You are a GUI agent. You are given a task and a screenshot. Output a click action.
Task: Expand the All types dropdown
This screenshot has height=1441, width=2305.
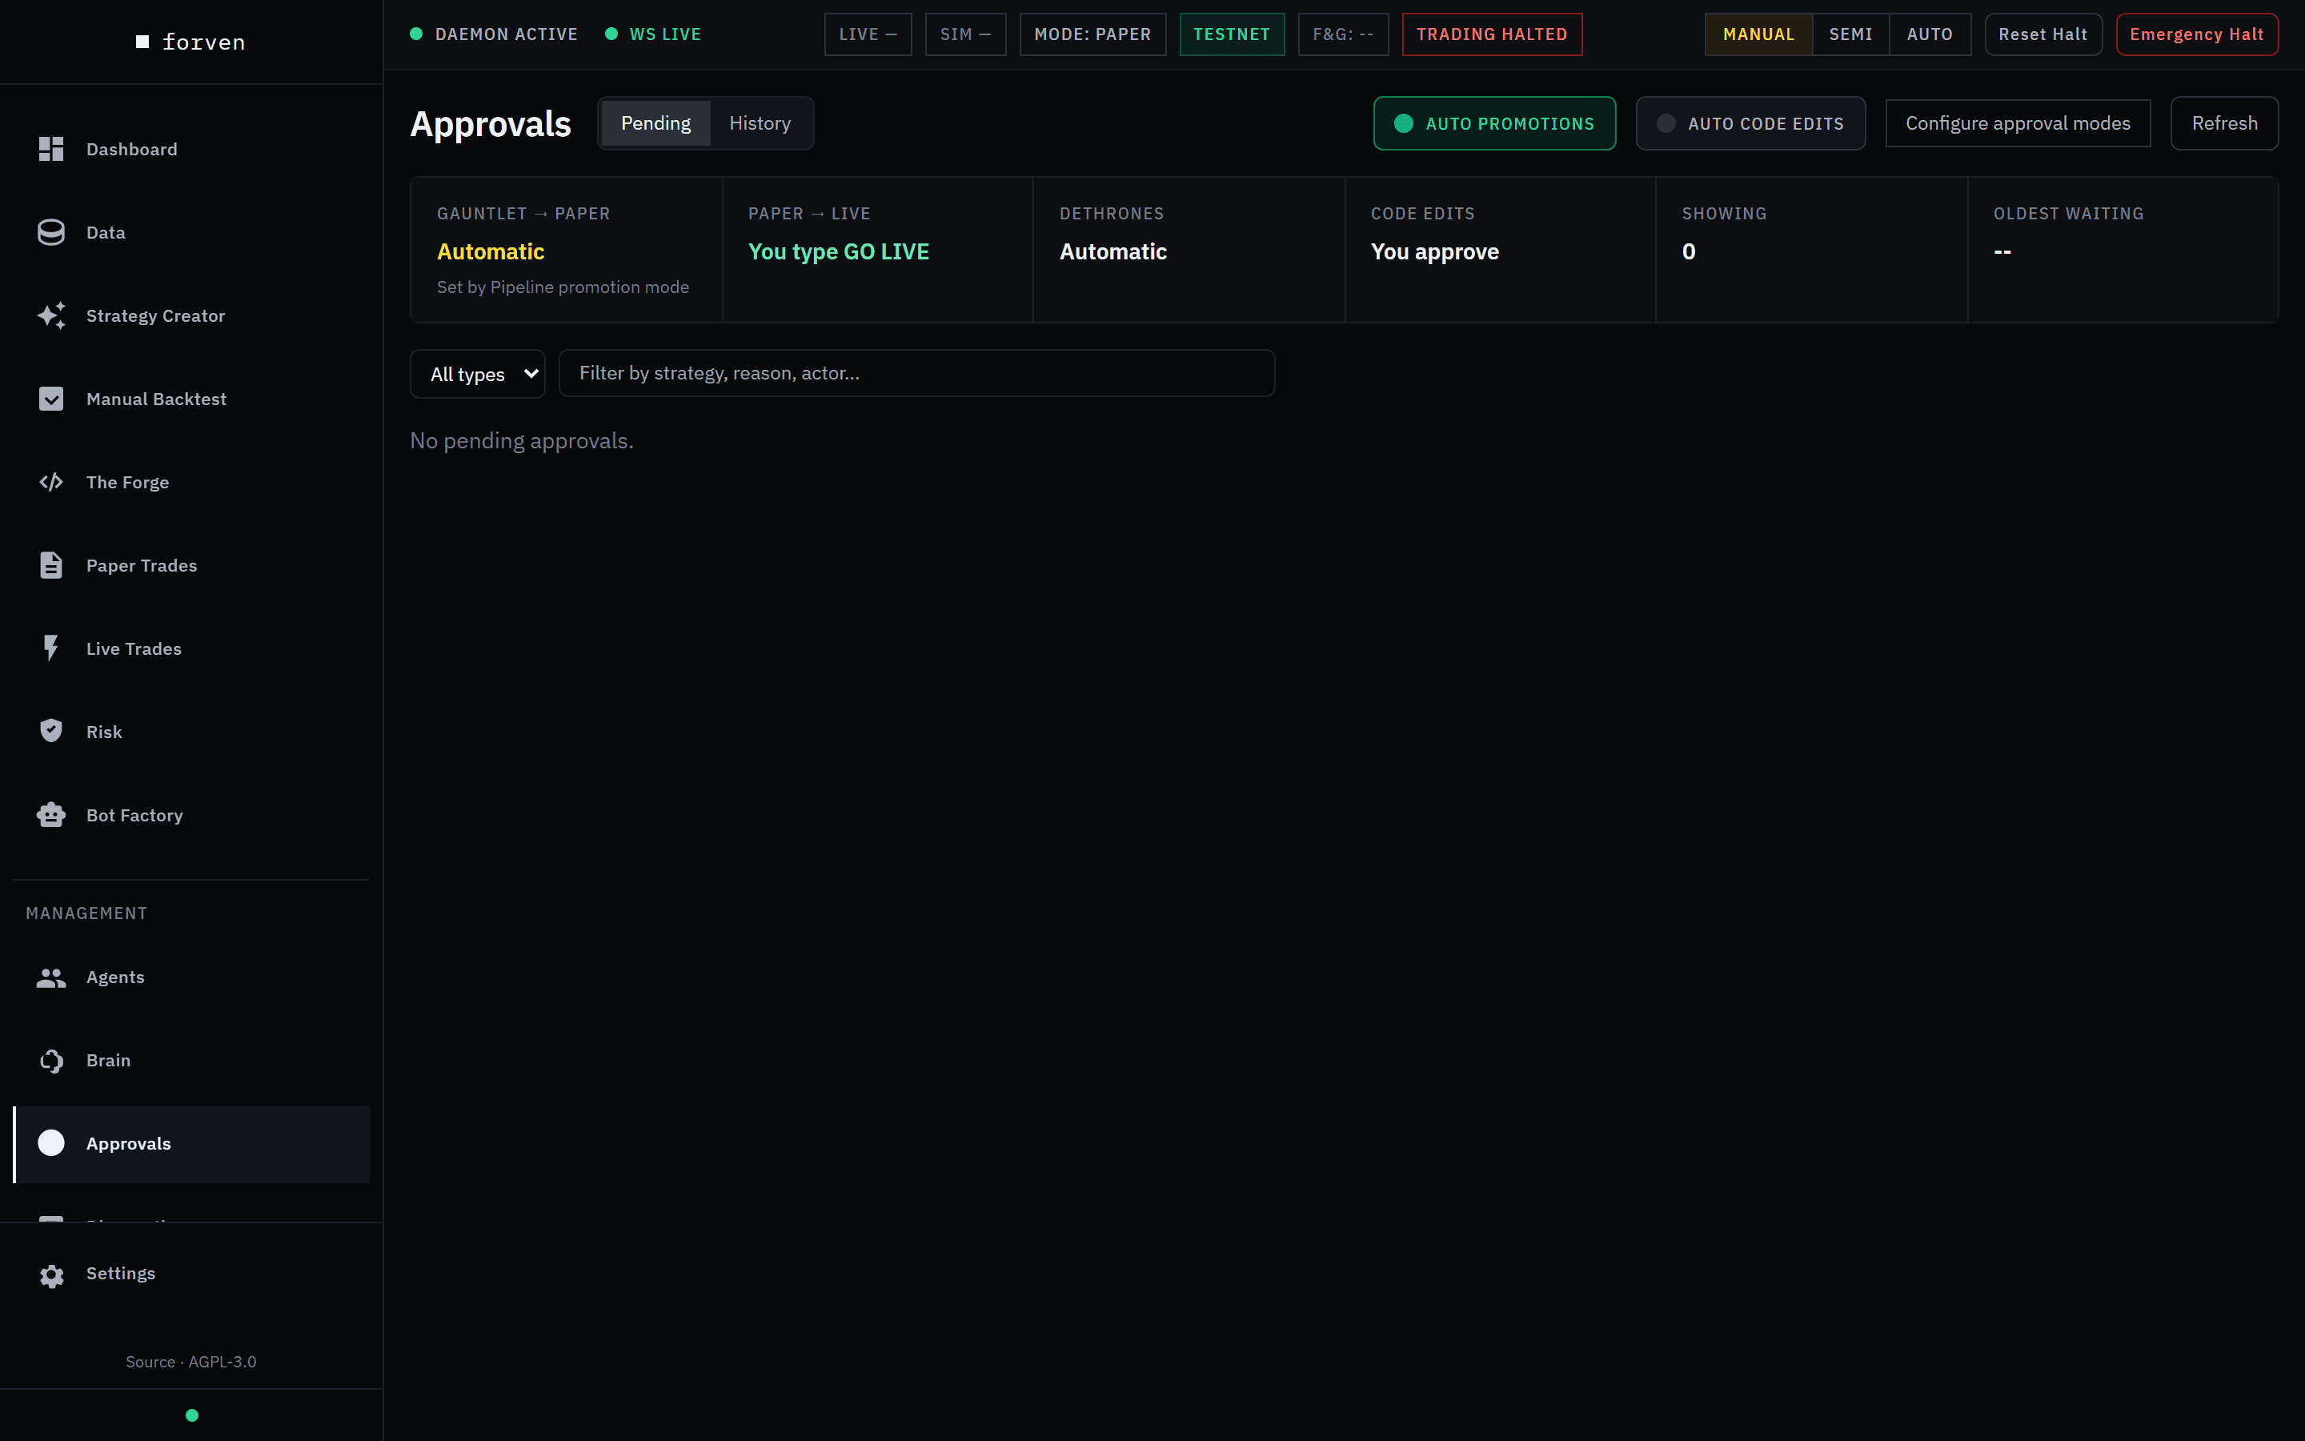pyautogui.click(x=477, y=374)
